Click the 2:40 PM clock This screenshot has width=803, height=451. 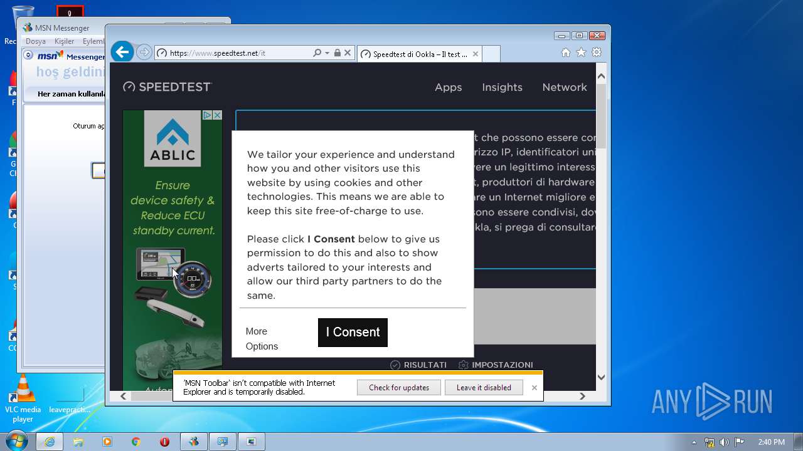[771, 442]
